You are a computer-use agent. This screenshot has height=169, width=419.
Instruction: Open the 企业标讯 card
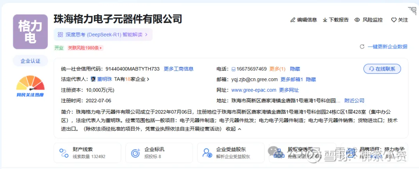pos(159,153)
